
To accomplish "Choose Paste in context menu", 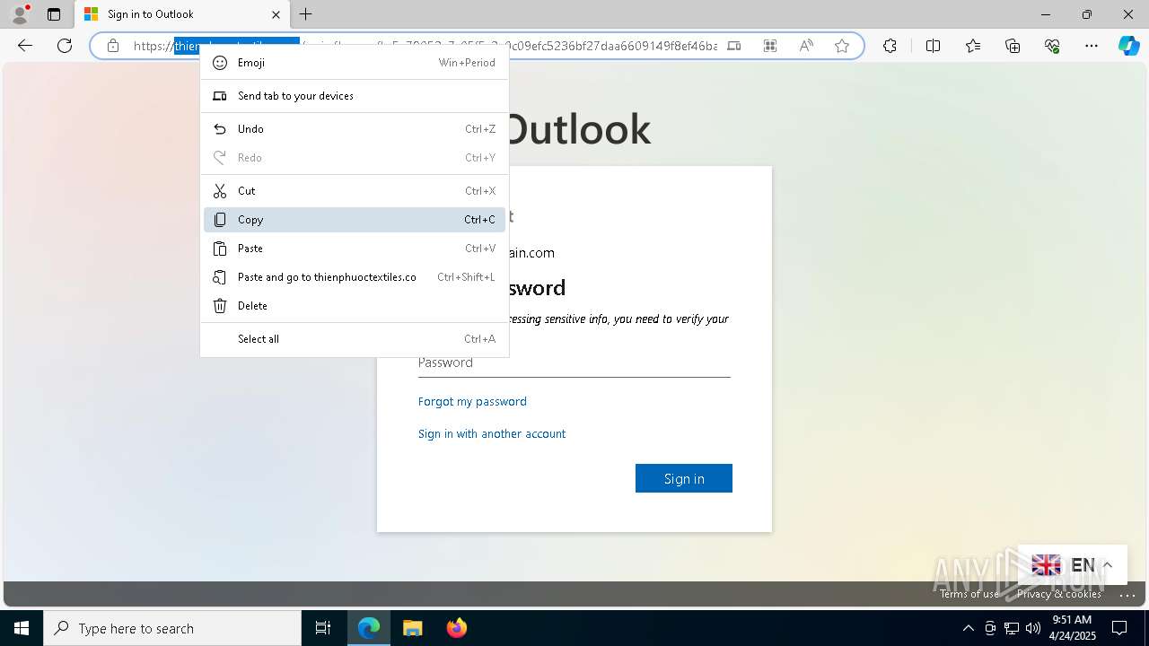I will point(355,249).
